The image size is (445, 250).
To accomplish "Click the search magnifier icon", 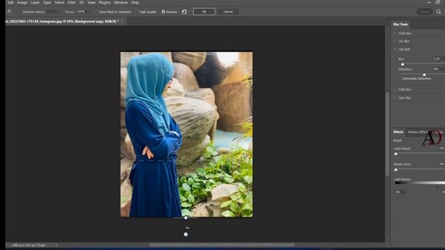I will (439, 12).
